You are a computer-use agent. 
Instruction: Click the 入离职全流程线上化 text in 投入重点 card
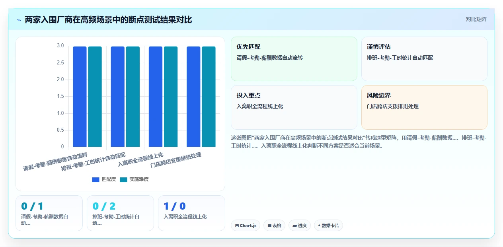(260, 107)
